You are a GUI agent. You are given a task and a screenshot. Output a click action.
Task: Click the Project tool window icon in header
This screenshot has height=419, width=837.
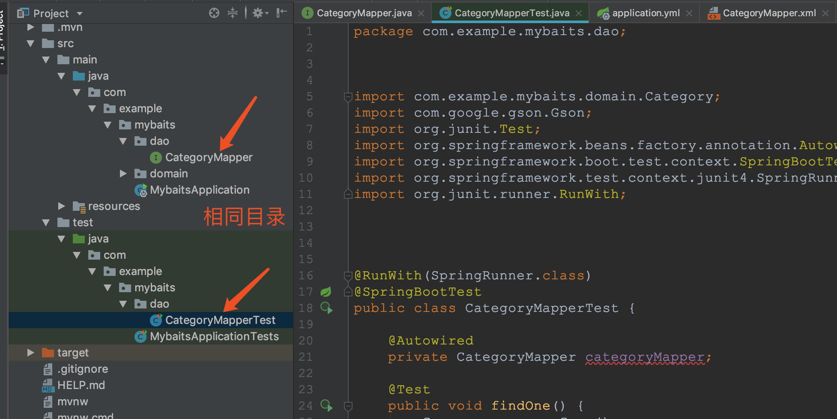23,13
